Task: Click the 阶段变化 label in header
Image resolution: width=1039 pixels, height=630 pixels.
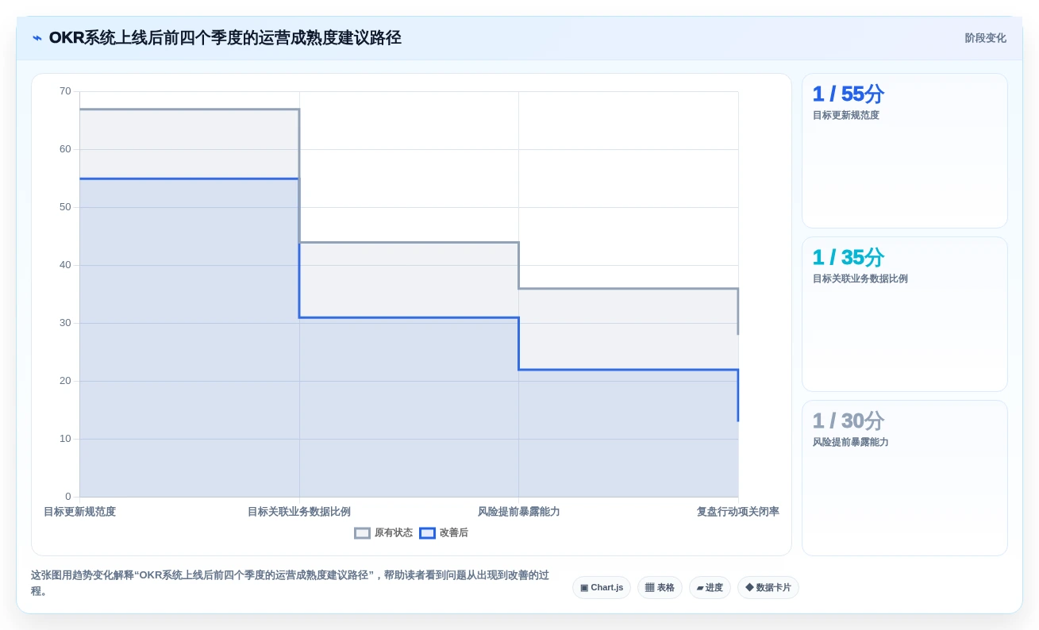Action: click(x=985, y=38)
